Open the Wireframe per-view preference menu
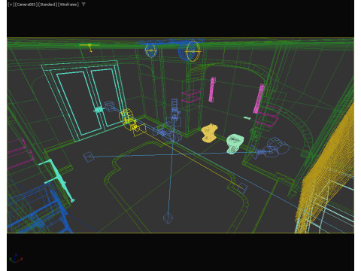 coord(68,5)
